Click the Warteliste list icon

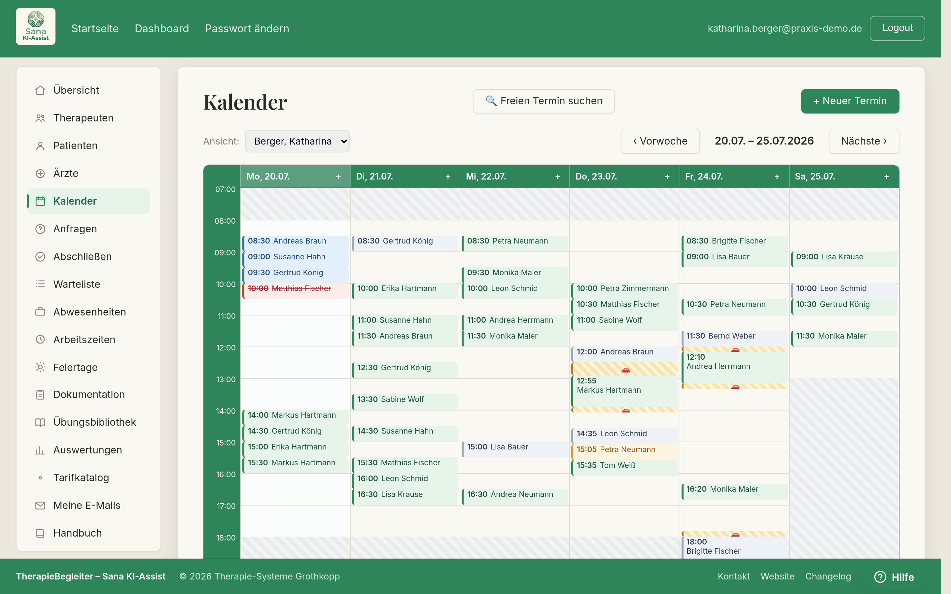pyautogui.click(x=40, y=284)
